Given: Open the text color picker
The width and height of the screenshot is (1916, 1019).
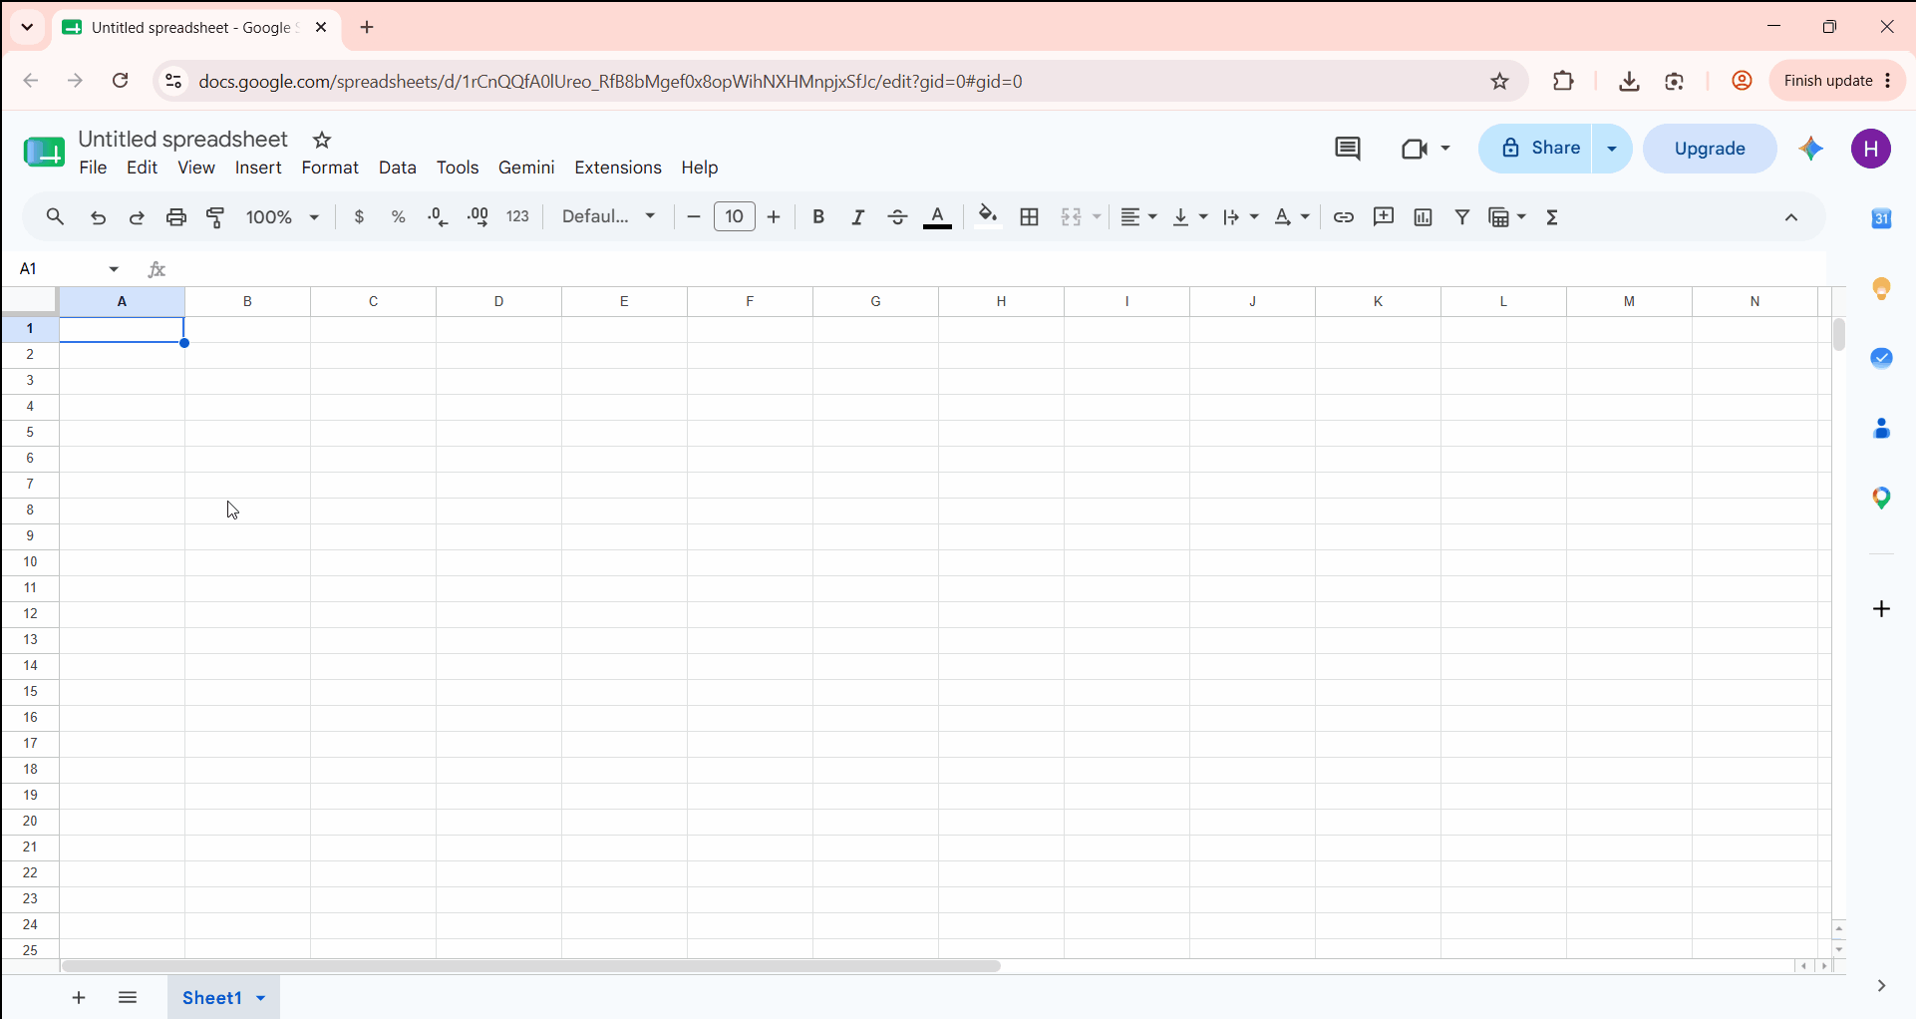Looking at the screenshot, I should (x=938, y=216).
